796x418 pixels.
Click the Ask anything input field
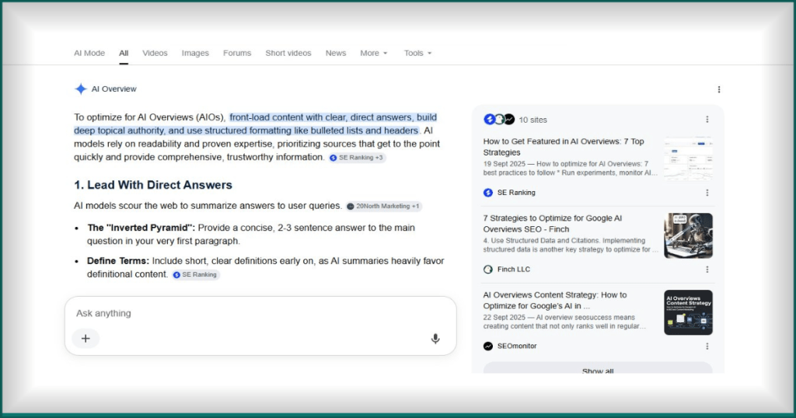click(x=260, y=314)
